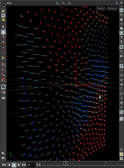Image resolution: width=124 pixels, height=168 pixels.
Task: Click the current frame number field
Action: click(31, 165)
